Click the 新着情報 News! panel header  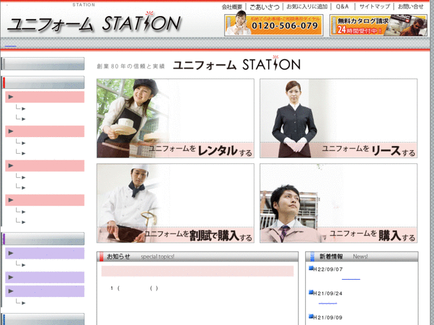pos(362,256)
